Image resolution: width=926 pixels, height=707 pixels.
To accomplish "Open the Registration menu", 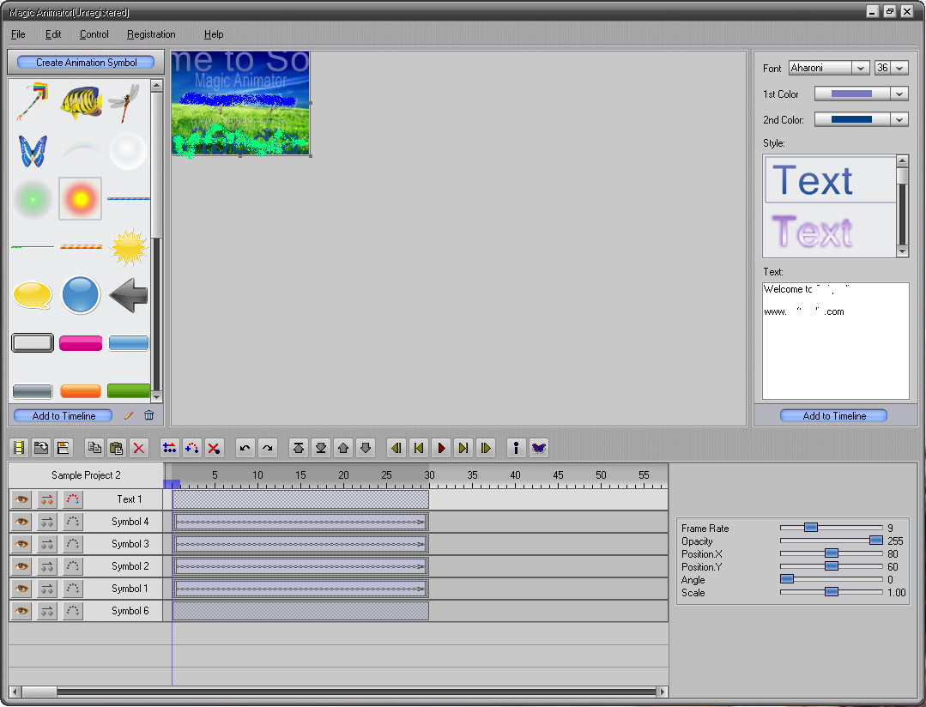I will coord(151,34).
